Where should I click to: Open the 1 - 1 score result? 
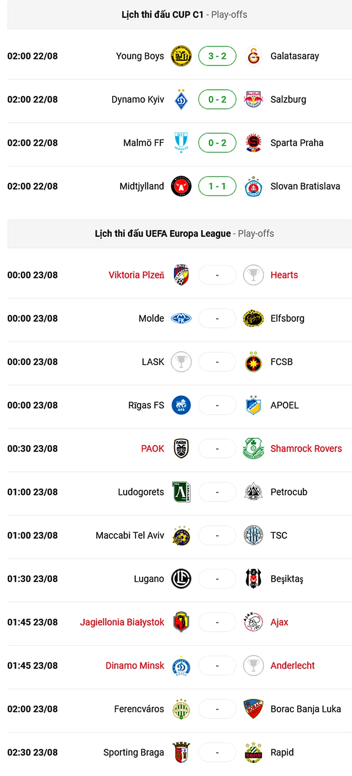pos(217,186)
